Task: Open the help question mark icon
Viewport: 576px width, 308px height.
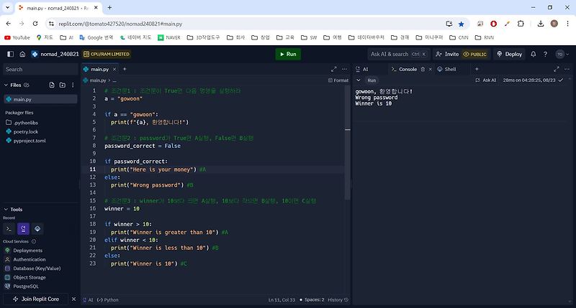Action: coord(545,54)
